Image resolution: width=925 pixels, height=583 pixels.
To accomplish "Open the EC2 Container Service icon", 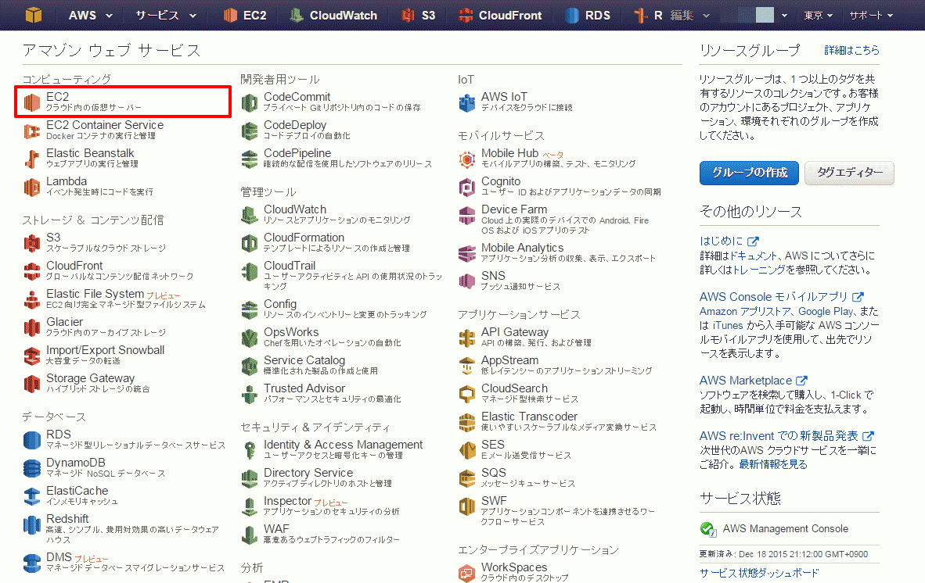I will [32, 131].
